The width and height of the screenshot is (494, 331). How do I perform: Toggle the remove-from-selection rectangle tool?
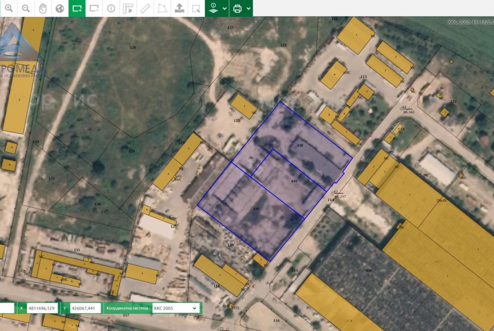[x=94, y=8]
